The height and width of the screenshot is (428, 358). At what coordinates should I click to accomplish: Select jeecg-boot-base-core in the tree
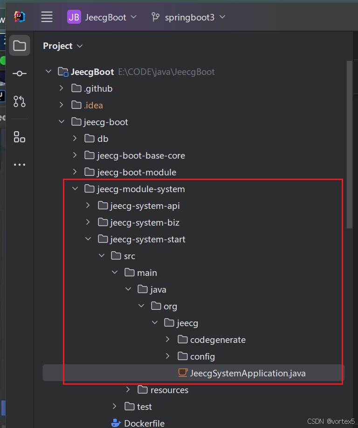141,156
